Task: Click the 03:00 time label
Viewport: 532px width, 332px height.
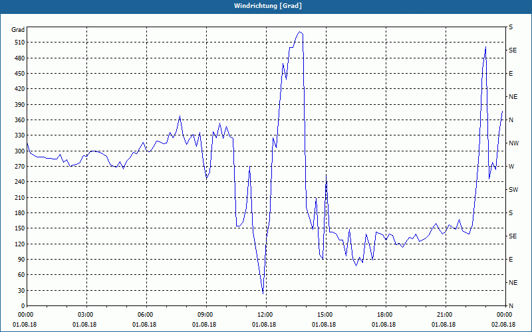Action: (86, 315)
